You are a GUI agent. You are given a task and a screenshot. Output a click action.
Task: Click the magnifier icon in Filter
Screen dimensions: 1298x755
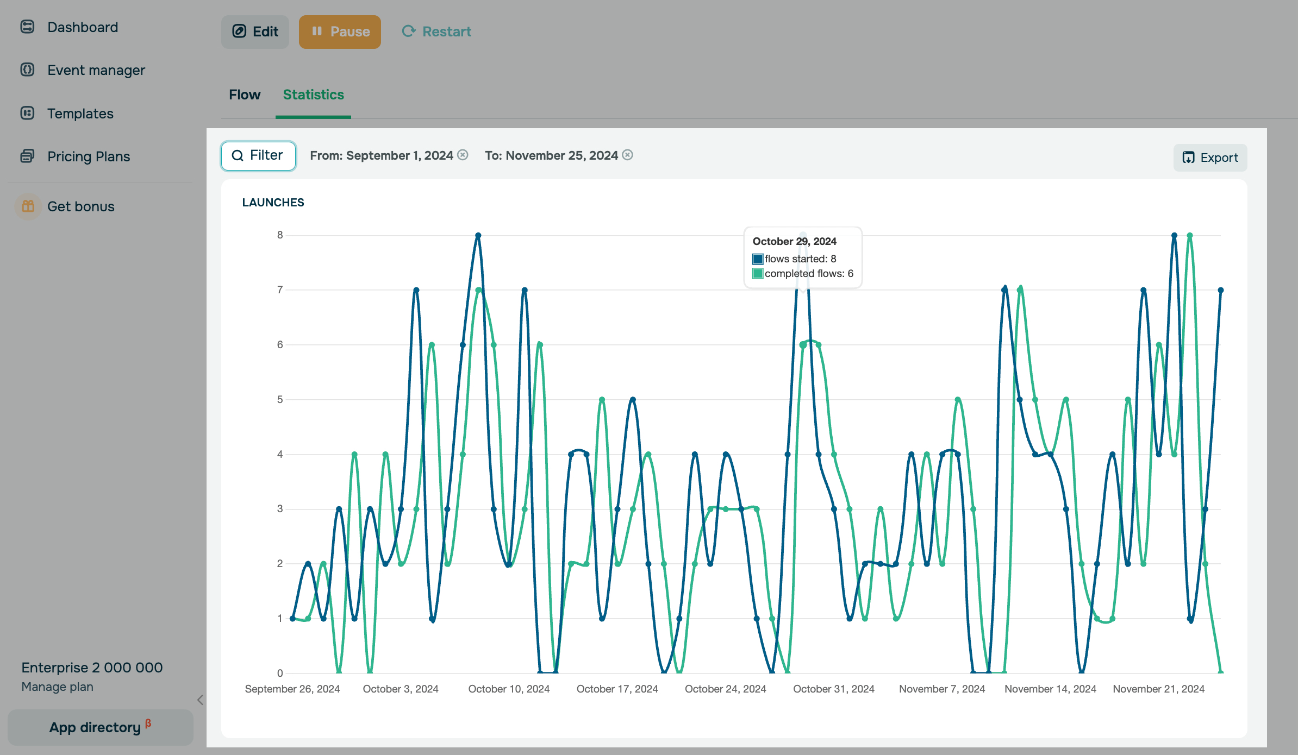pos(238,156)
